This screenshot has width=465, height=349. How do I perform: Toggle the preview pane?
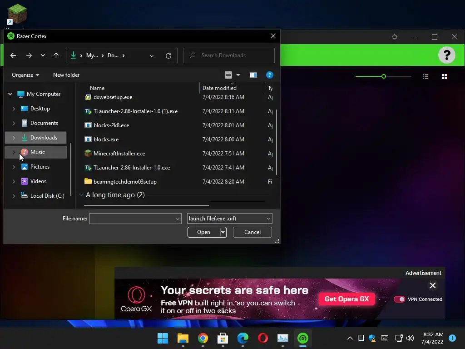pos(253,75)
